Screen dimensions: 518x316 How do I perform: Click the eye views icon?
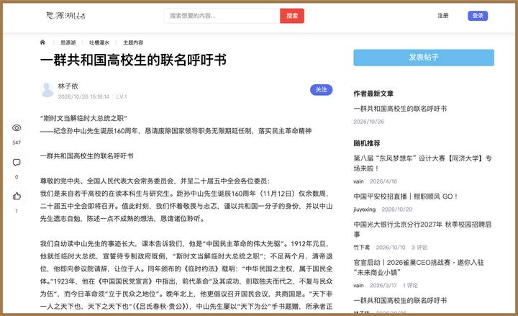17,128
